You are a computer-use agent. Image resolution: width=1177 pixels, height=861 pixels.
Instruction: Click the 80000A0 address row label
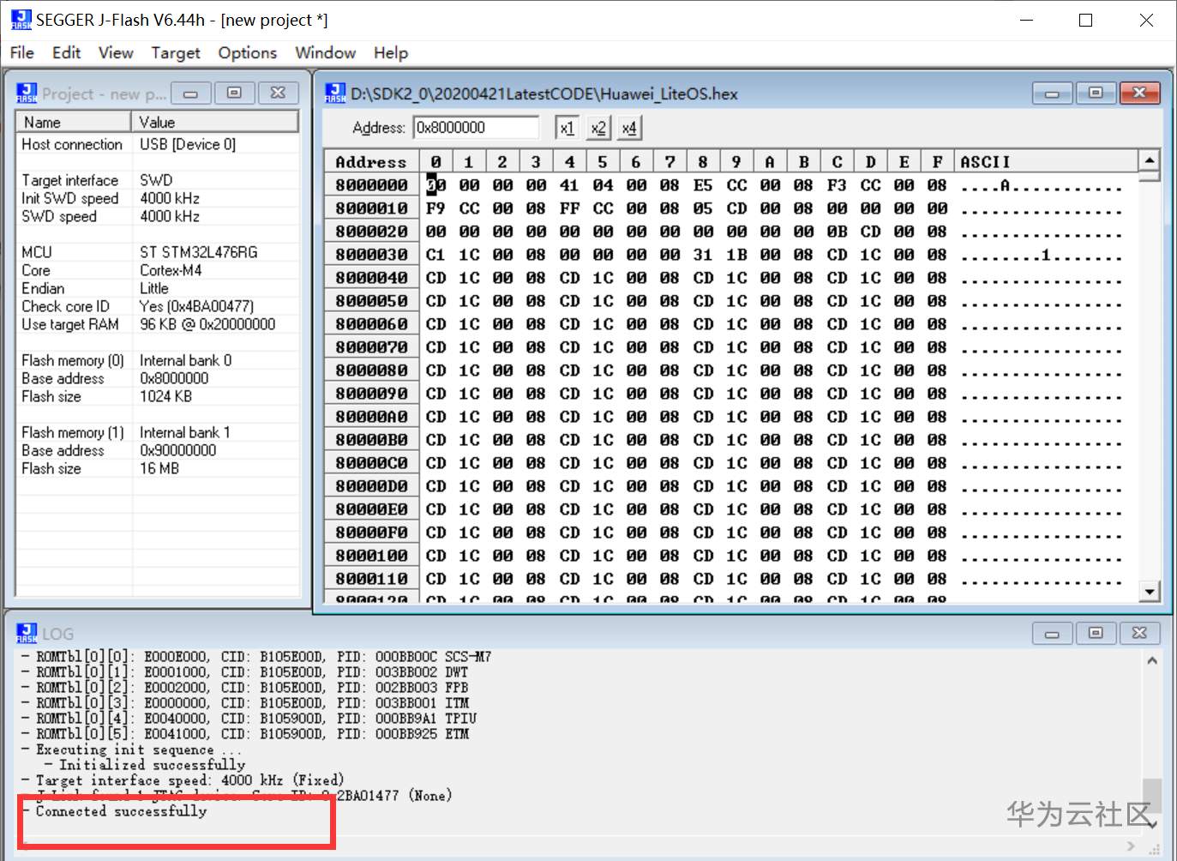pos(371,417)
